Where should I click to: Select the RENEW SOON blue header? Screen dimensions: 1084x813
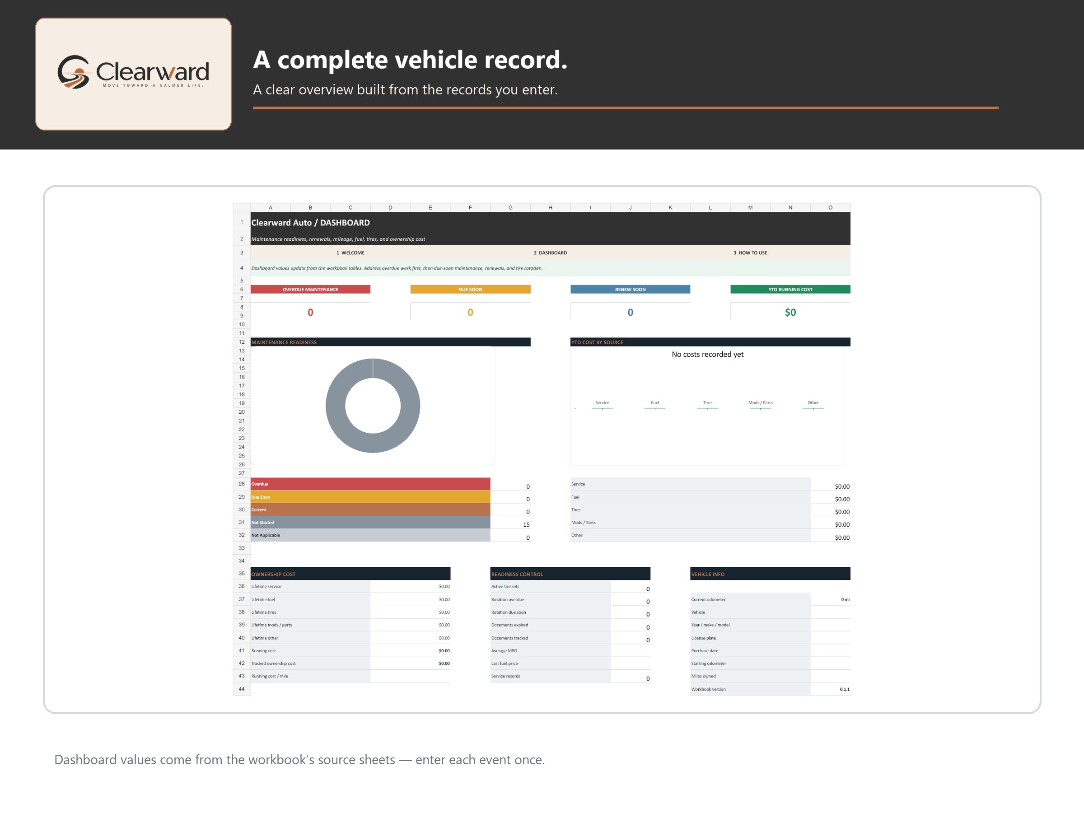[630, 290]
